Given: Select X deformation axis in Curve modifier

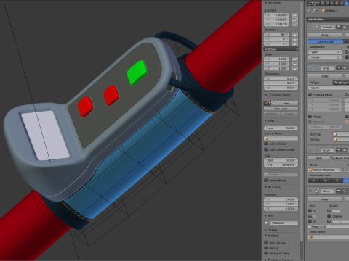Looking at the screenshot, I should pos(313,181).
